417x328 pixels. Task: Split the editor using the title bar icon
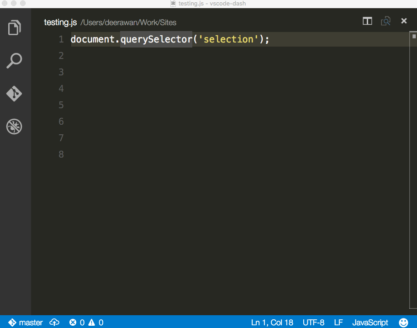(x=367, y=21)
